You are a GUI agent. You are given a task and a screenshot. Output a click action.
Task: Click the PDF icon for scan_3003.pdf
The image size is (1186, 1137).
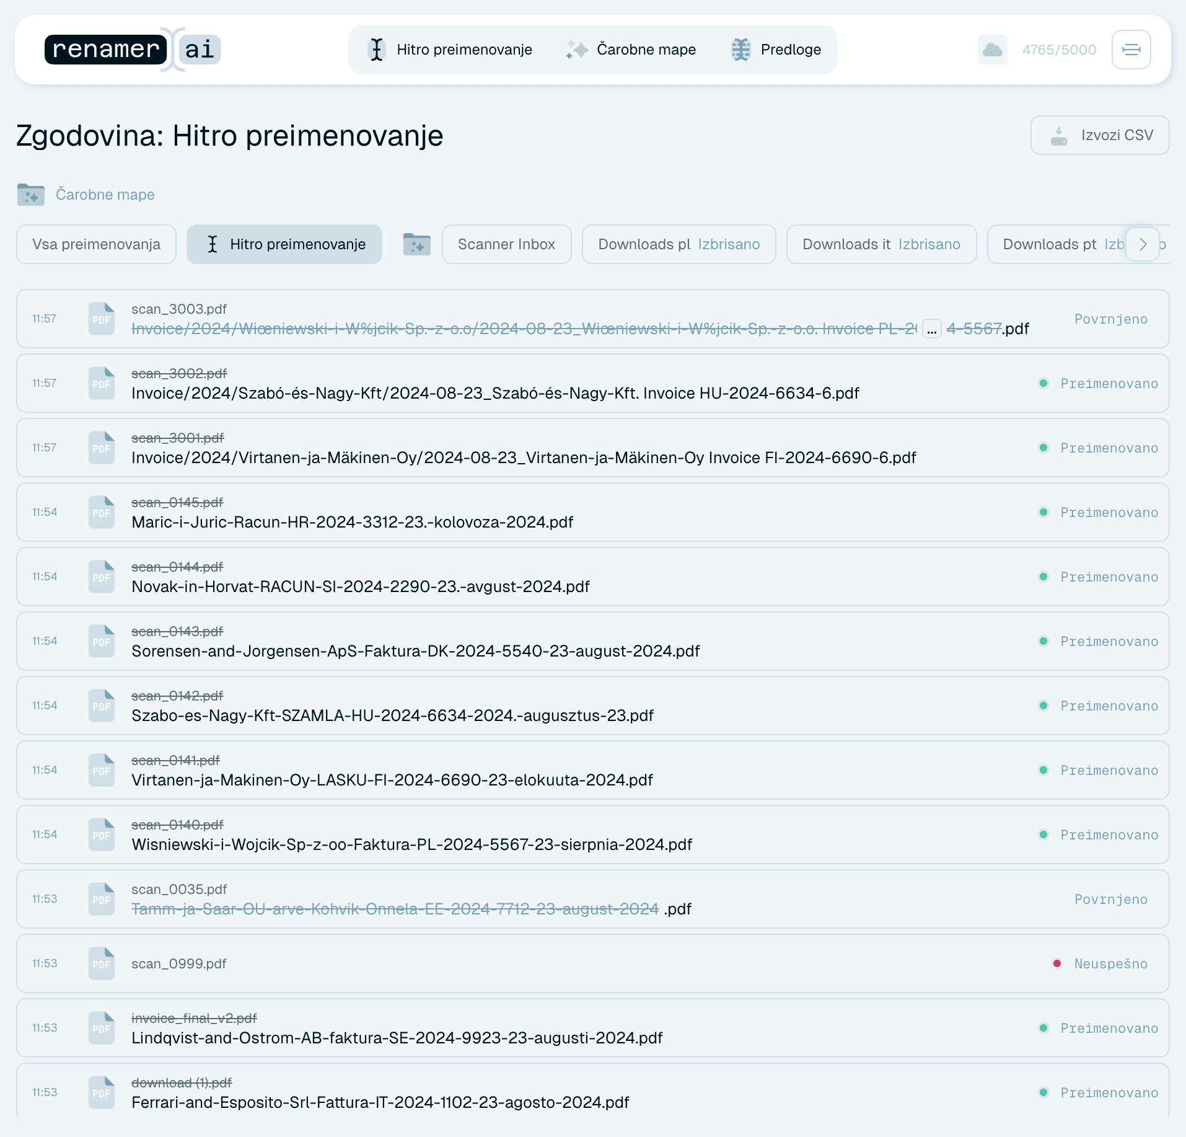(x=102, y=319)
